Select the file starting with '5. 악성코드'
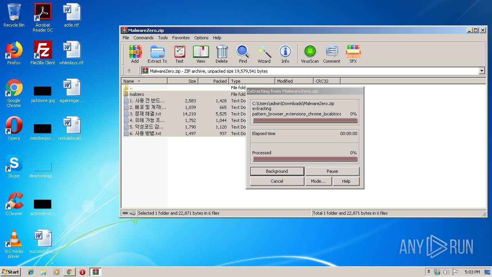 (184, 127)
